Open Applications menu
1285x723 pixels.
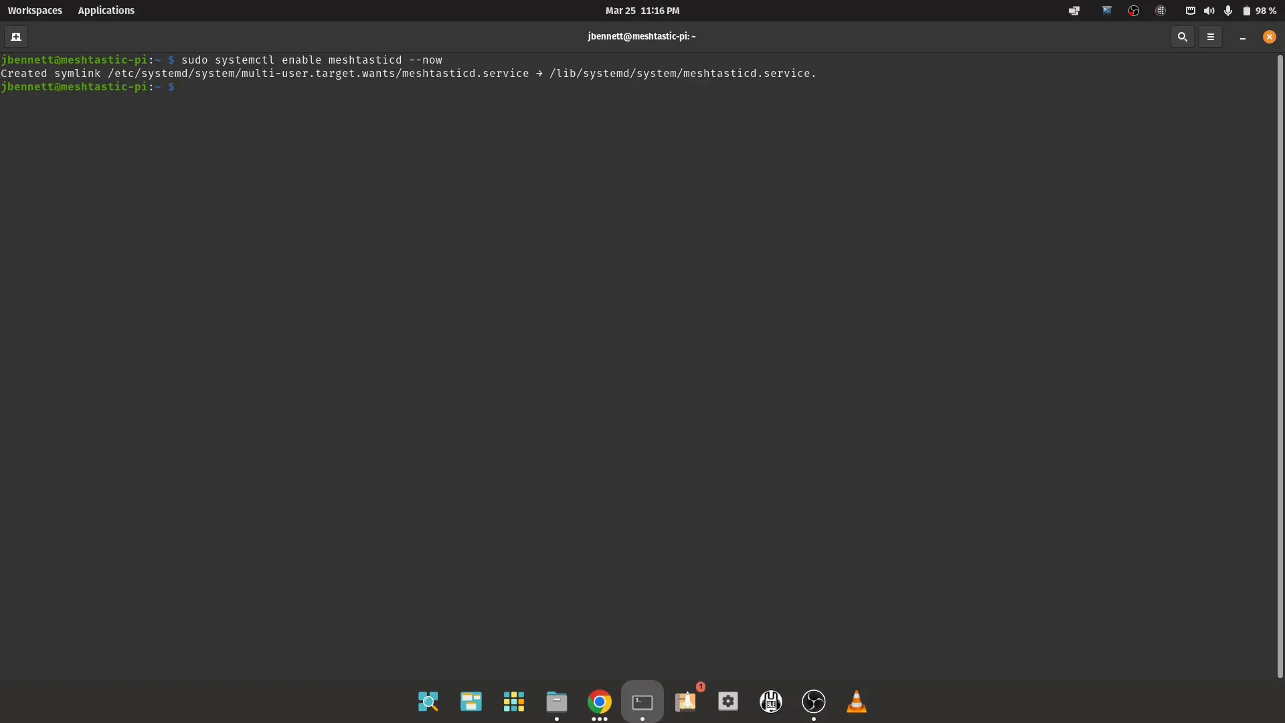106,11
